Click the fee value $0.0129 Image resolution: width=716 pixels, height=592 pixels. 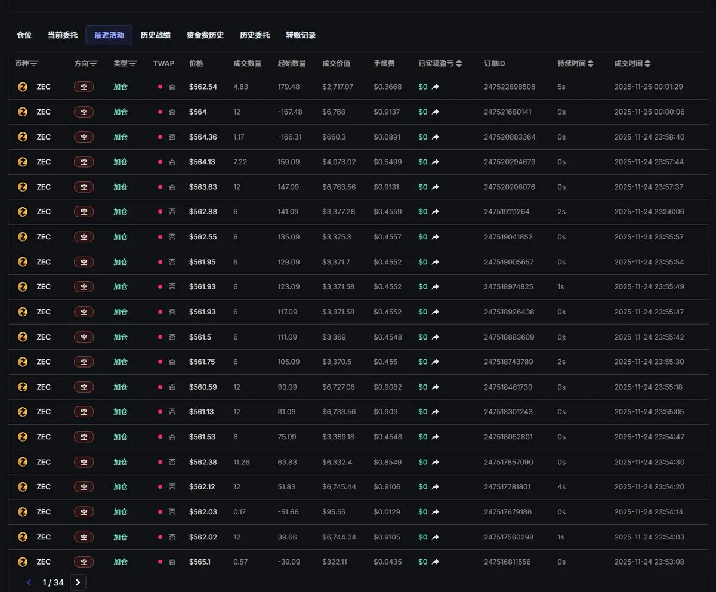(388, 512)
